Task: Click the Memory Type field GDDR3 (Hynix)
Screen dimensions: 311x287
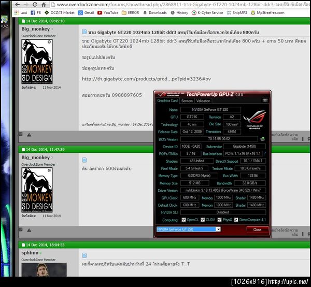Action: (x=199, y=176)
